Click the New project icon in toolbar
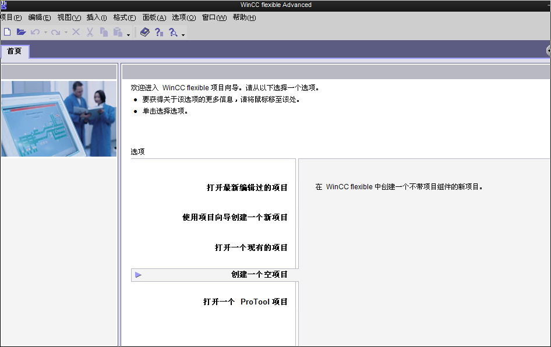Viewport: 551px width, 347px height. [x=8, y=33]
